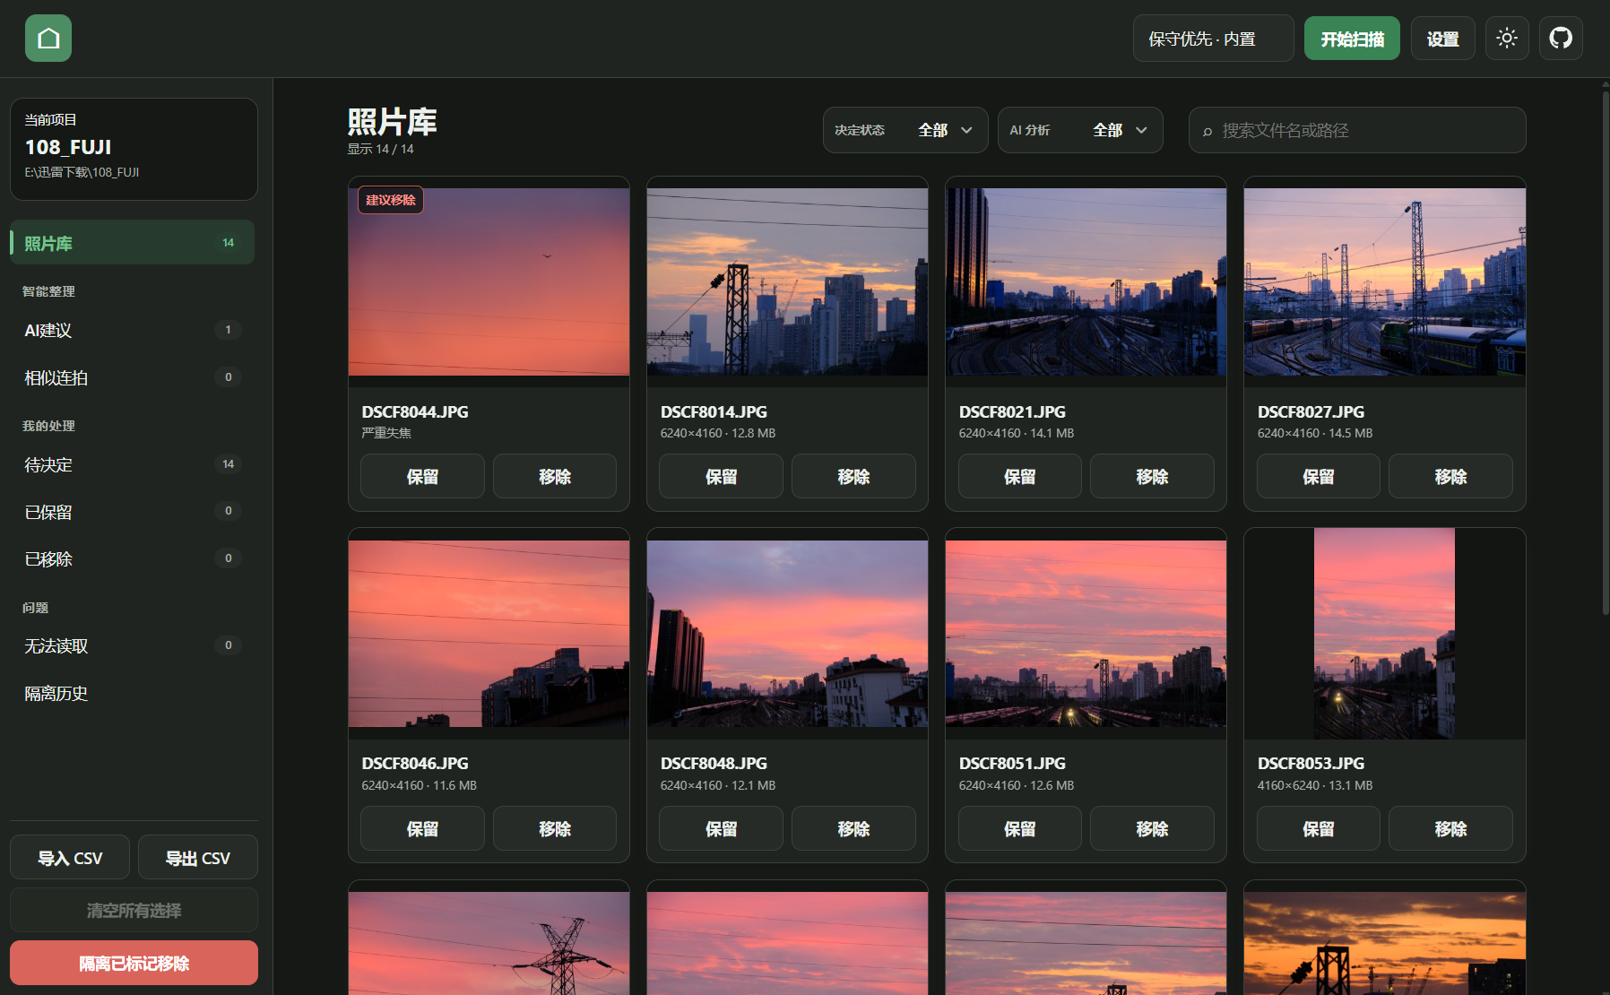Expand the AI 分析 filter dropdown
The image size is (1610, 995).
tap(1080, 130)
